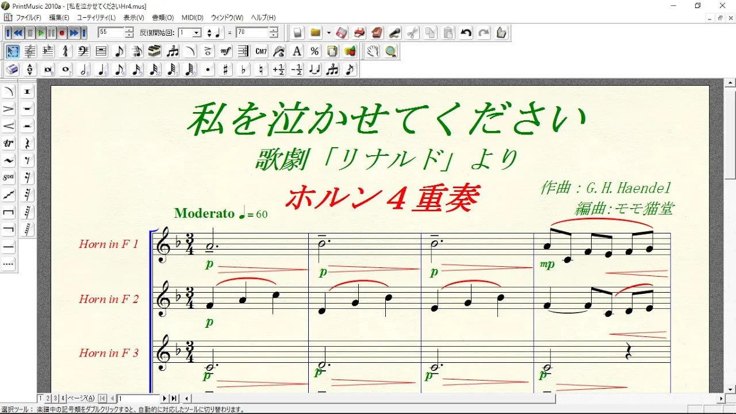736x414 pixels.
Task: Apply the flat accidental tool
Action: (244, 70)
